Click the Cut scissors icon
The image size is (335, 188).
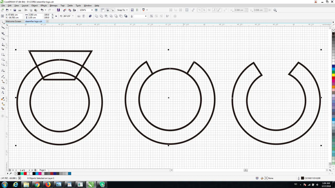click(26, 10)
